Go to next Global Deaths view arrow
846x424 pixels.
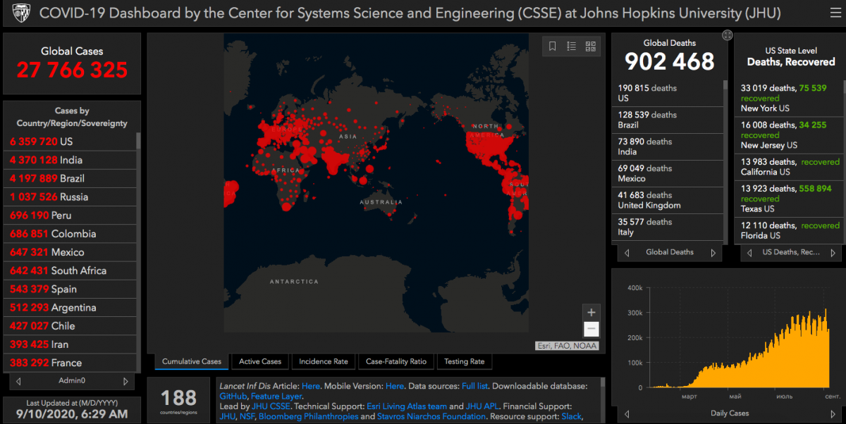pos(713,253)
